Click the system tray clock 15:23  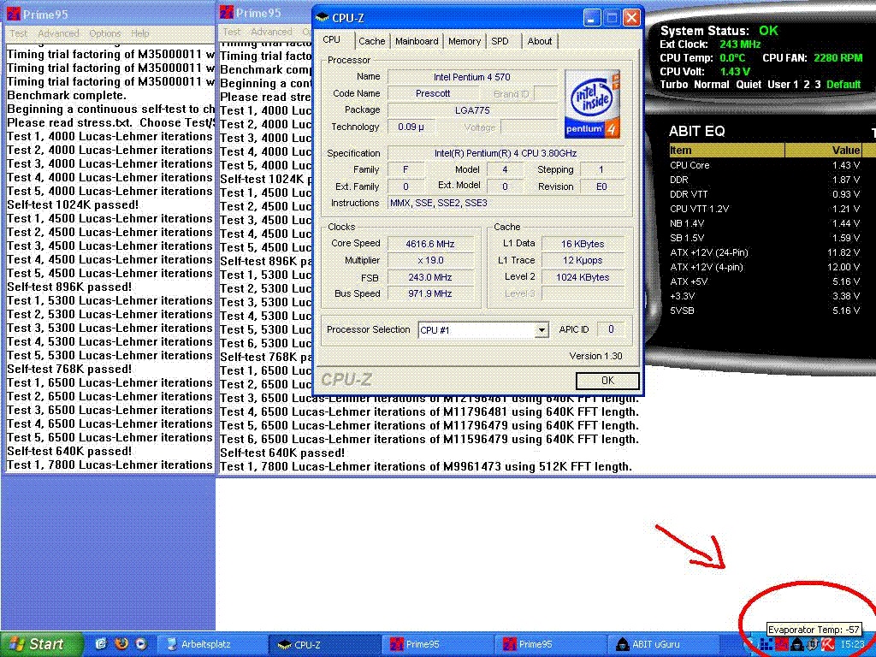pos(853,644)
